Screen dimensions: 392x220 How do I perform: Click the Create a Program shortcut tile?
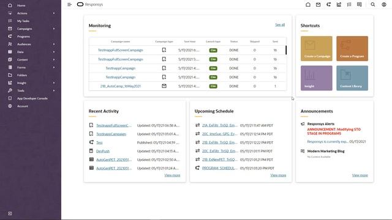pyautogui.click(x=352, y=49)
